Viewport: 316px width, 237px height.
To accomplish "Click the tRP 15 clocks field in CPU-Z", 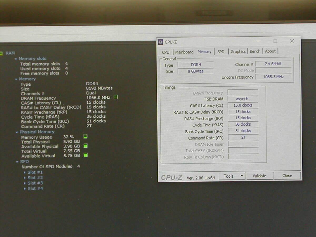I will click(x=243, y=118).
